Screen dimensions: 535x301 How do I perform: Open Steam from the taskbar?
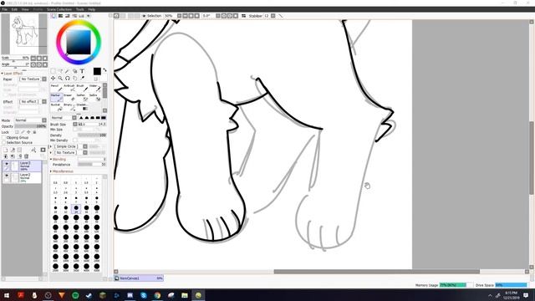89,295
